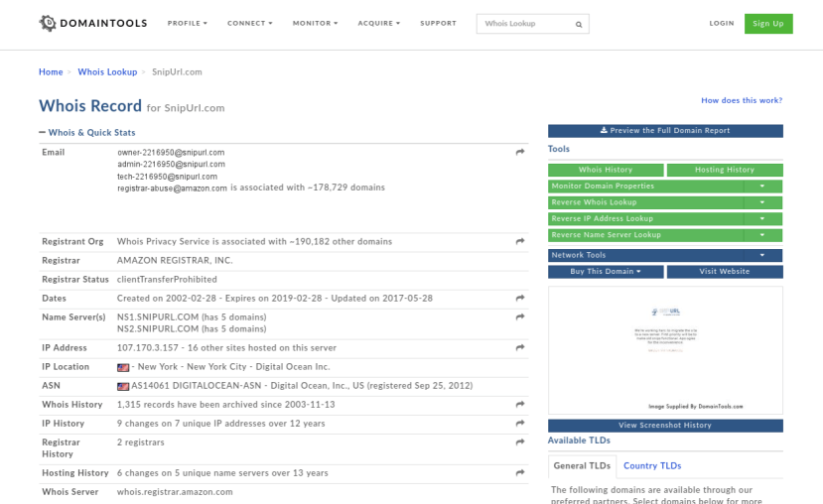This screenshot has width=823, height=504.
Task: Expand Monitor Domain Properties dropdown arrow
Action: click(762, 187)
